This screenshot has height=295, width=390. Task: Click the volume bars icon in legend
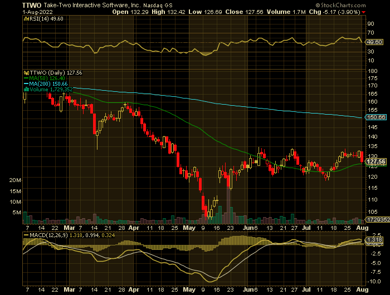point(26,90)
